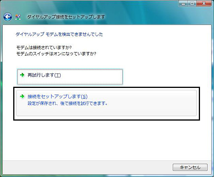Image resolution: width=214 pixels, height=177 pixels.
Task: Maximize the dial-up setup window
Action: point(192,4)
